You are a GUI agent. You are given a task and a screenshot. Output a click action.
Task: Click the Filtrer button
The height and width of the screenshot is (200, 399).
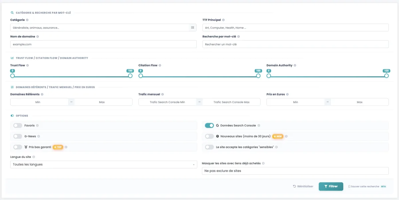(331, 186)
